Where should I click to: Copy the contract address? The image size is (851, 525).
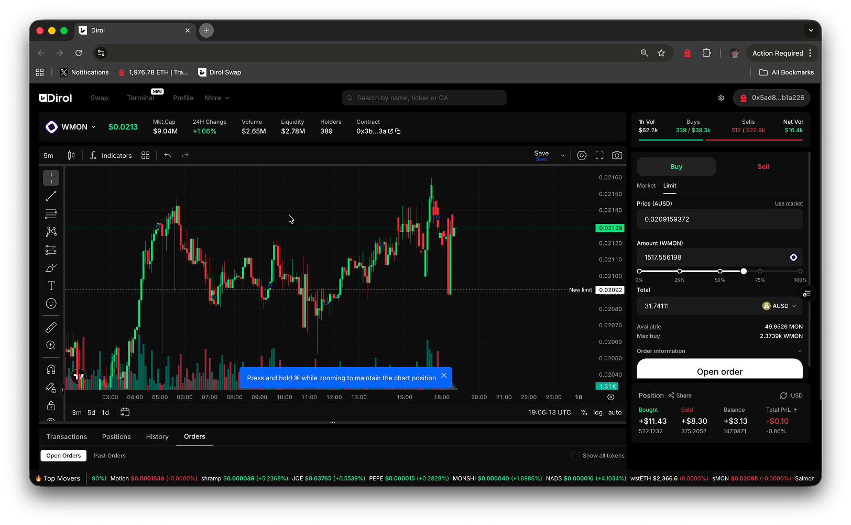click(398, 131)
